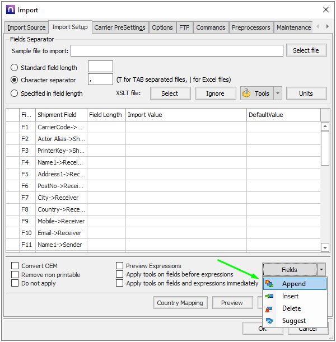Click the Append icon in Fields menu
Viewport: 336px width, 342px height.
coord(270,284)
